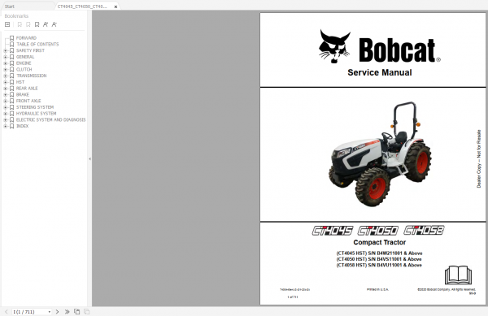Select the SAFETY FIRST bookmark label
This screenshot has height=316, width=488.
30,50
